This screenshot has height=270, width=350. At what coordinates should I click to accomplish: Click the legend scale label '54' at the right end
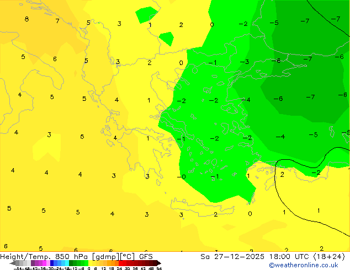click(159, 269)
